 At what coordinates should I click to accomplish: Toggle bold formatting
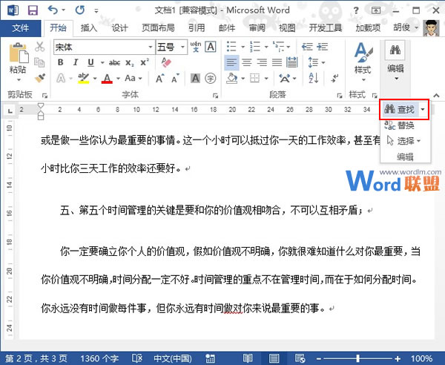coord(61,62)
